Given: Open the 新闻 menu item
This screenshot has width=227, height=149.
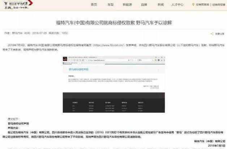Looking at the screenshot, I should pyautogui.click(x=161, y=4).
